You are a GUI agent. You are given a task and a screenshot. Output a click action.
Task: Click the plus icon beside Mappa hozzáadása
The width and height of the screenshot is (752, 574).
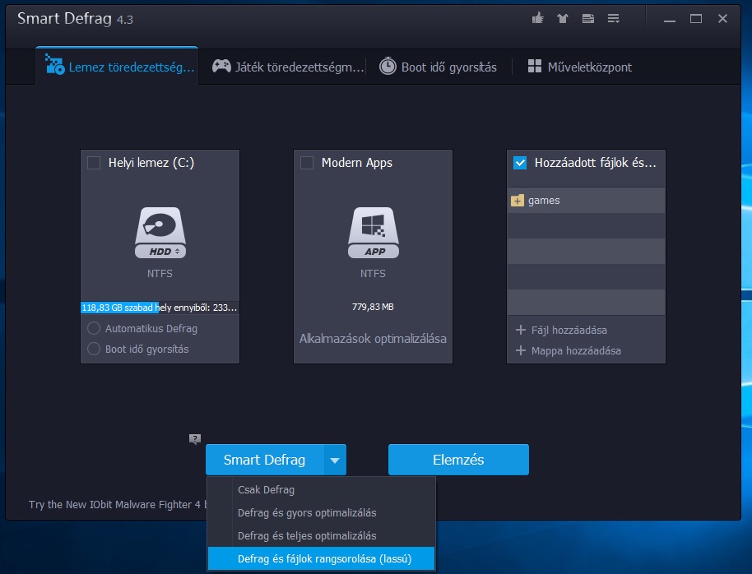520,350
